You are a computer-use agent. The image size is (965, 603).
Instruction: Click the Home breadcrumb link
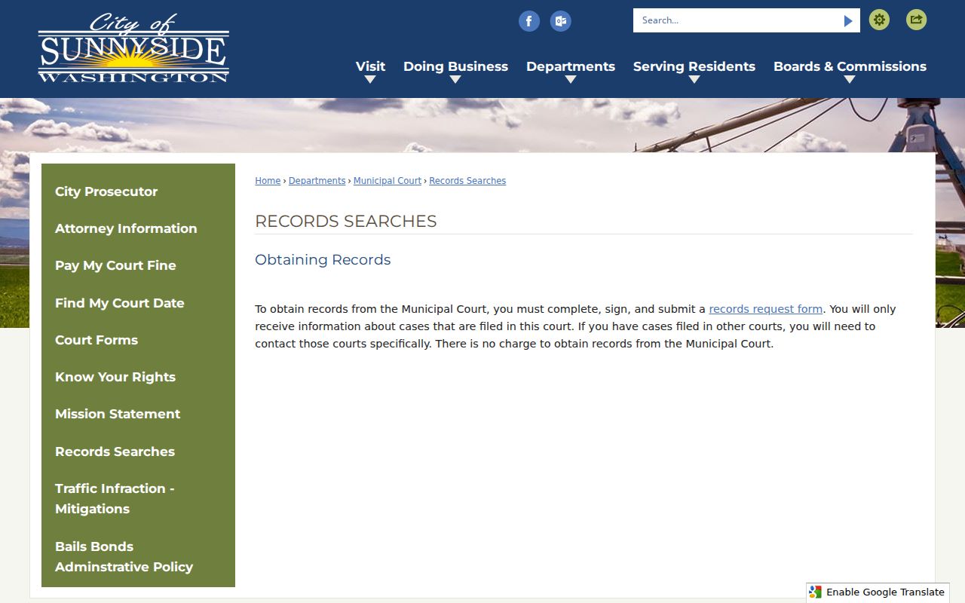[x=268, y=181]
